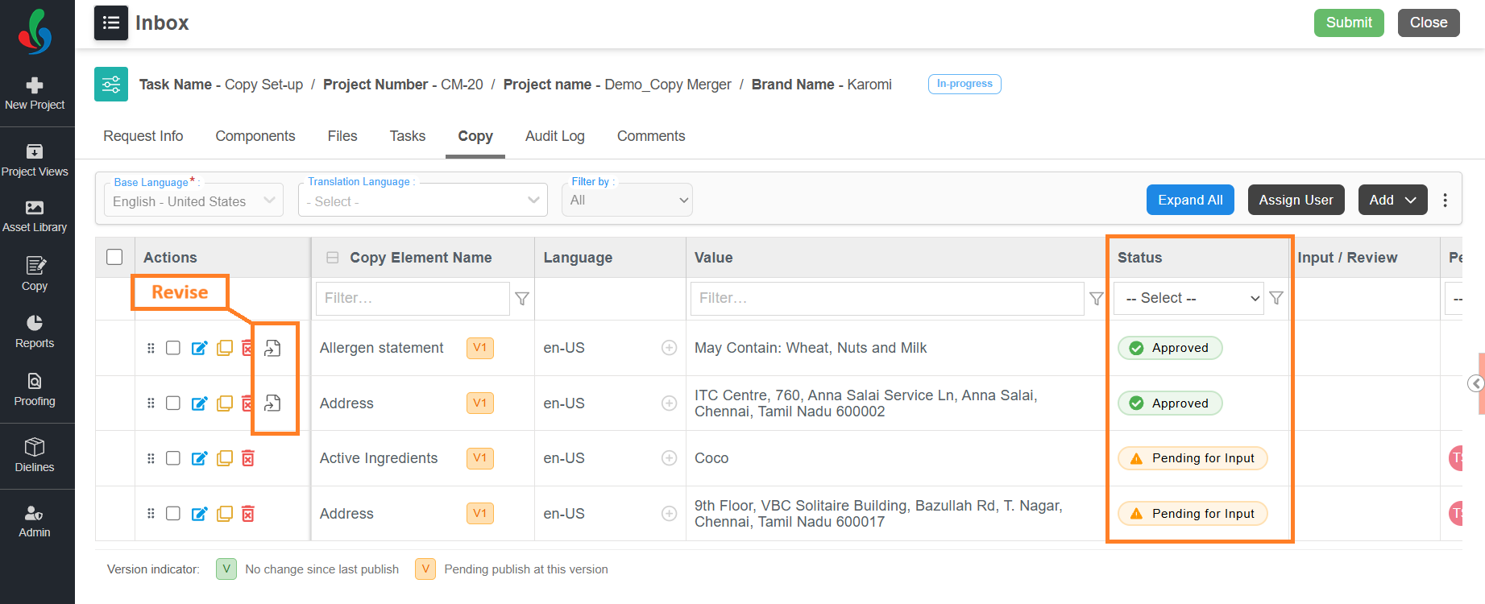The image size is (1485, 604).
Task: Switch to the Audit Log tab
Action: (x=555, y=136)
